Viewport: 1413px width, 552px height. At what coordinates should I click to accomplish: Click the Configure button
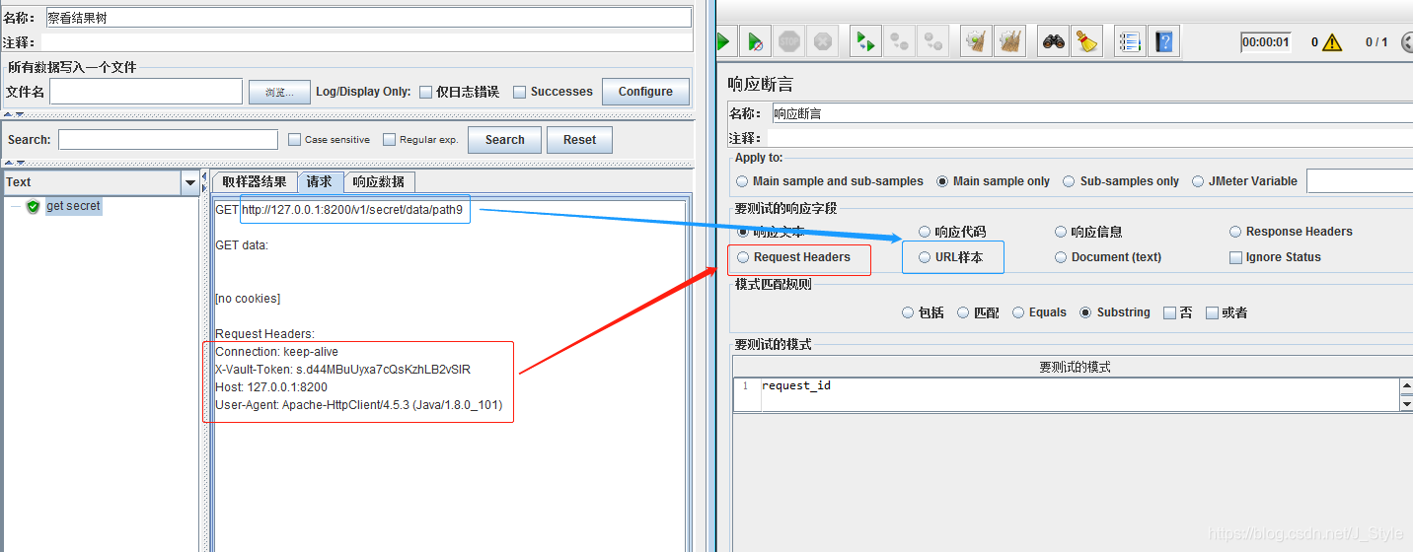click(x=645, y=92)
